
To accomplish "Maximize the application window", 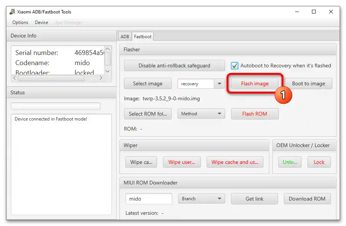I will (x=313, y=12).
